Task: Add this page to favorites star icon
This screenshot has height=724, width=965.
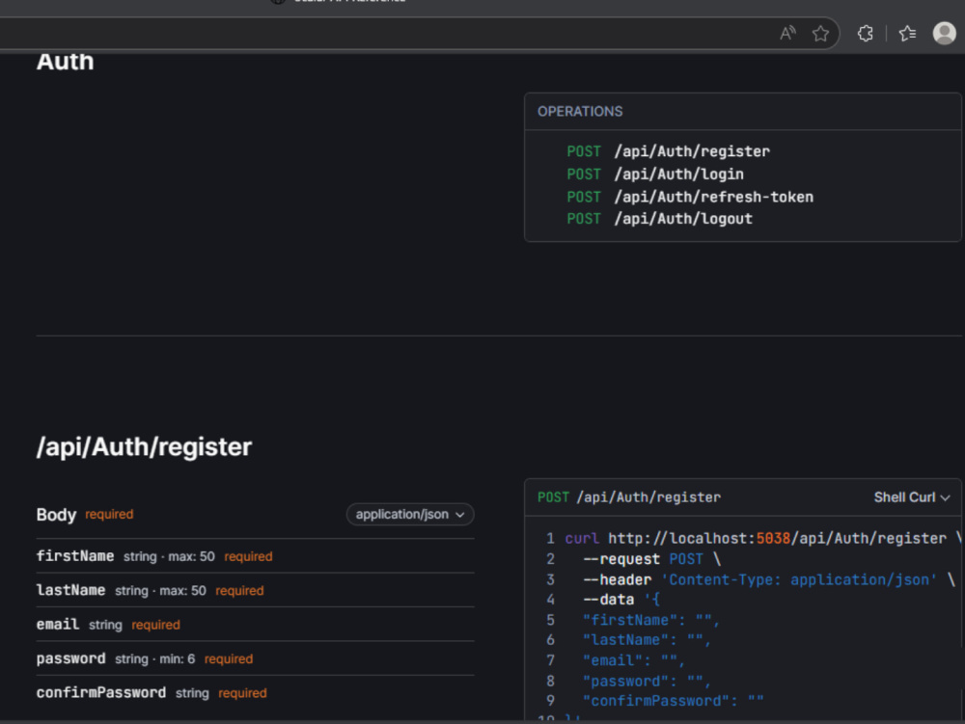Action: point(820,33)
